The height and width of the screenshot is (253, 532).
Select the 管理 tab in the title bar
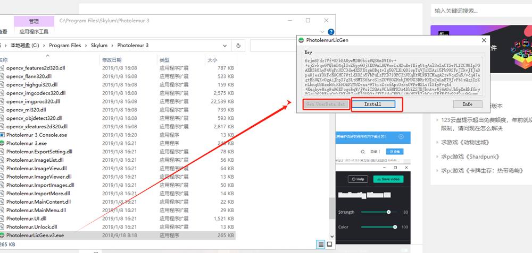click(34, 21)
